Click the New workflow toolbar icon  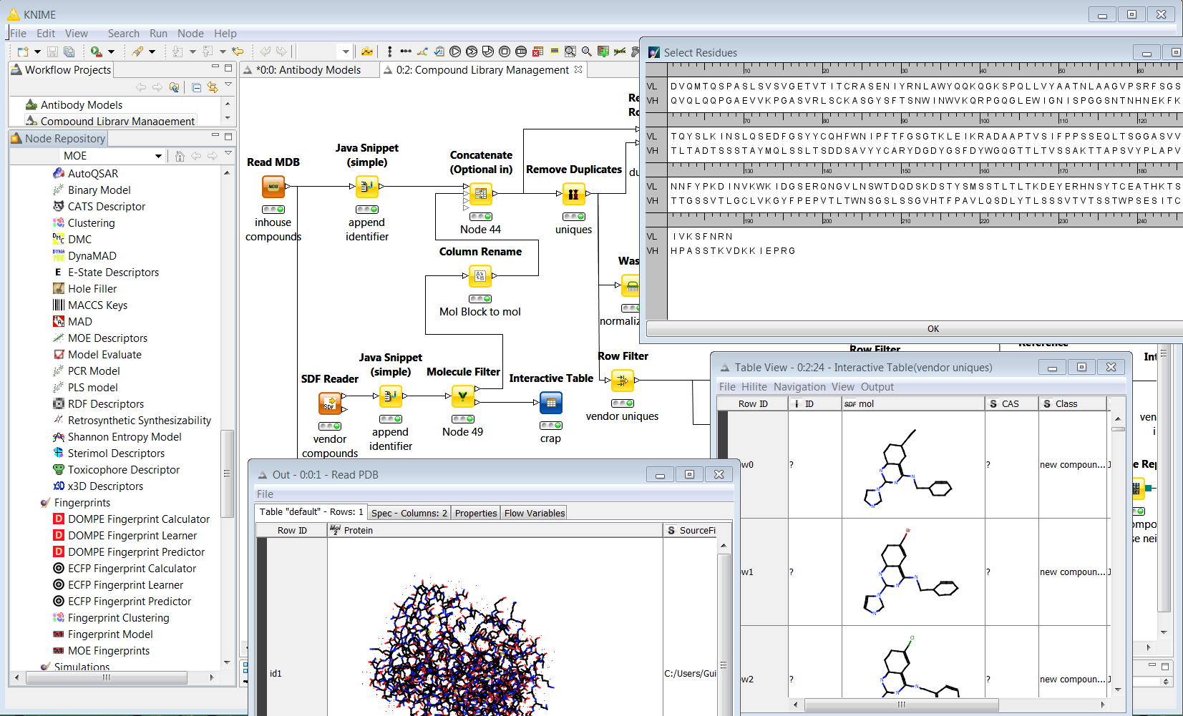(x=23, y=52)
